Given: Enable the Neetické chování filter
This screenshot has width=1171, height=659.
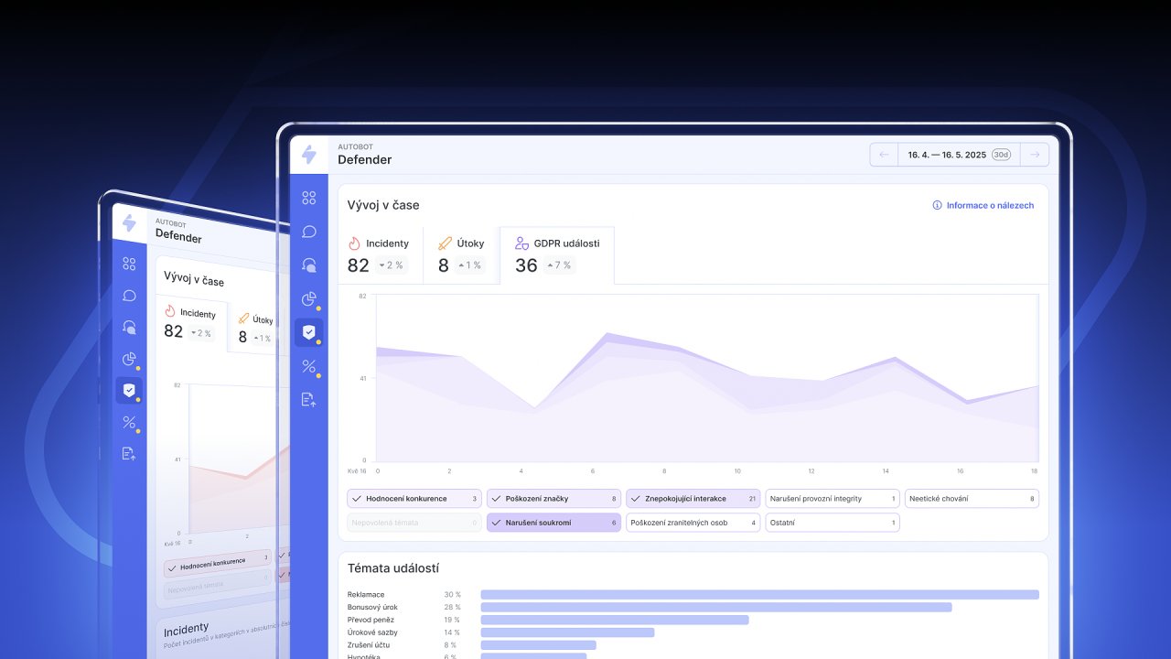Looking at the screenshot, I should click(x=971, y=499).
